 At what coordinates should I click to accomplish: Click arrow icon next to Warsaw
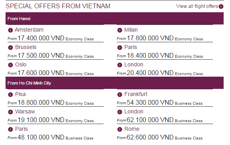[x=10, y=112]
